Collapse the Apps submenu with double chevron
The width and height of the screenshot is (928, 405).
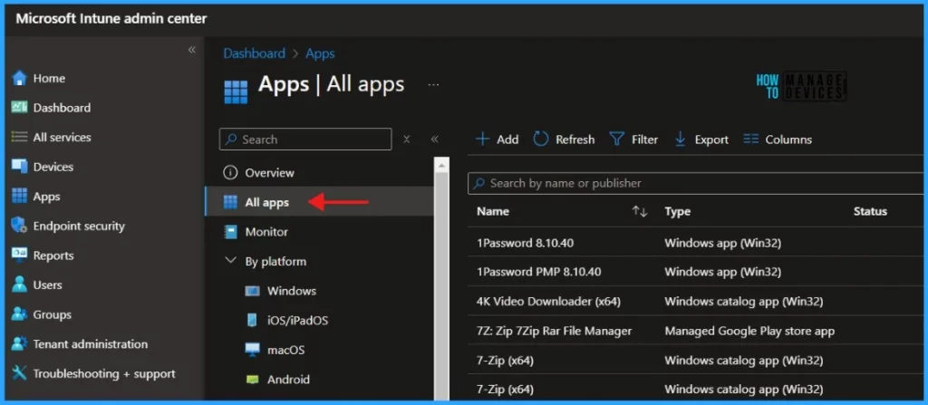tap(434, 140)
